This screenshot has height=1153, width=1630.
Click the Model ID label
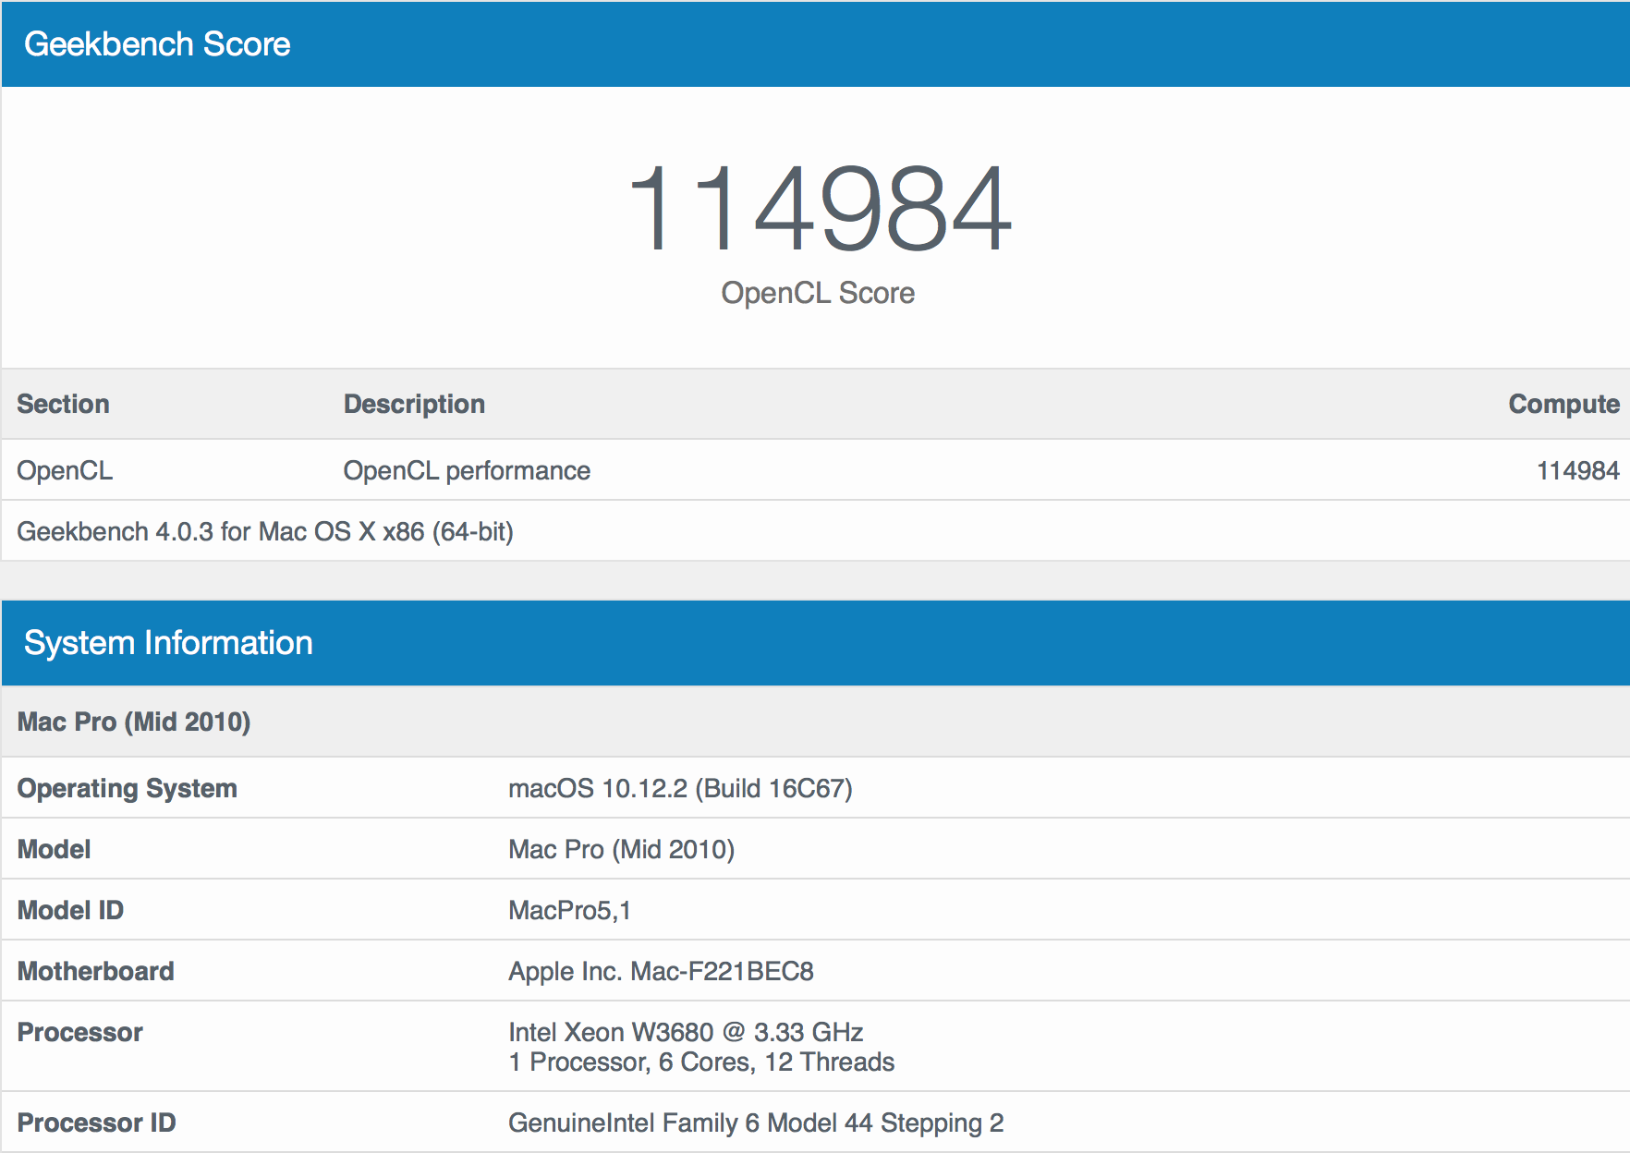[70, 910]
